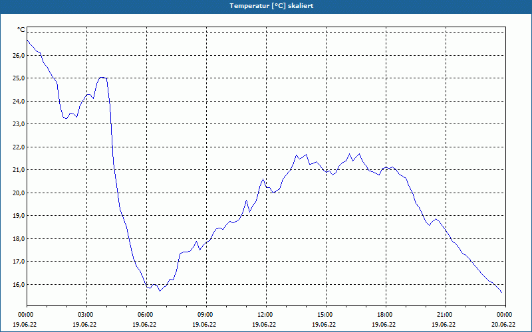Click the curve start point at 00:00
This screenshot has width=532, height=332.
(27, 40)
